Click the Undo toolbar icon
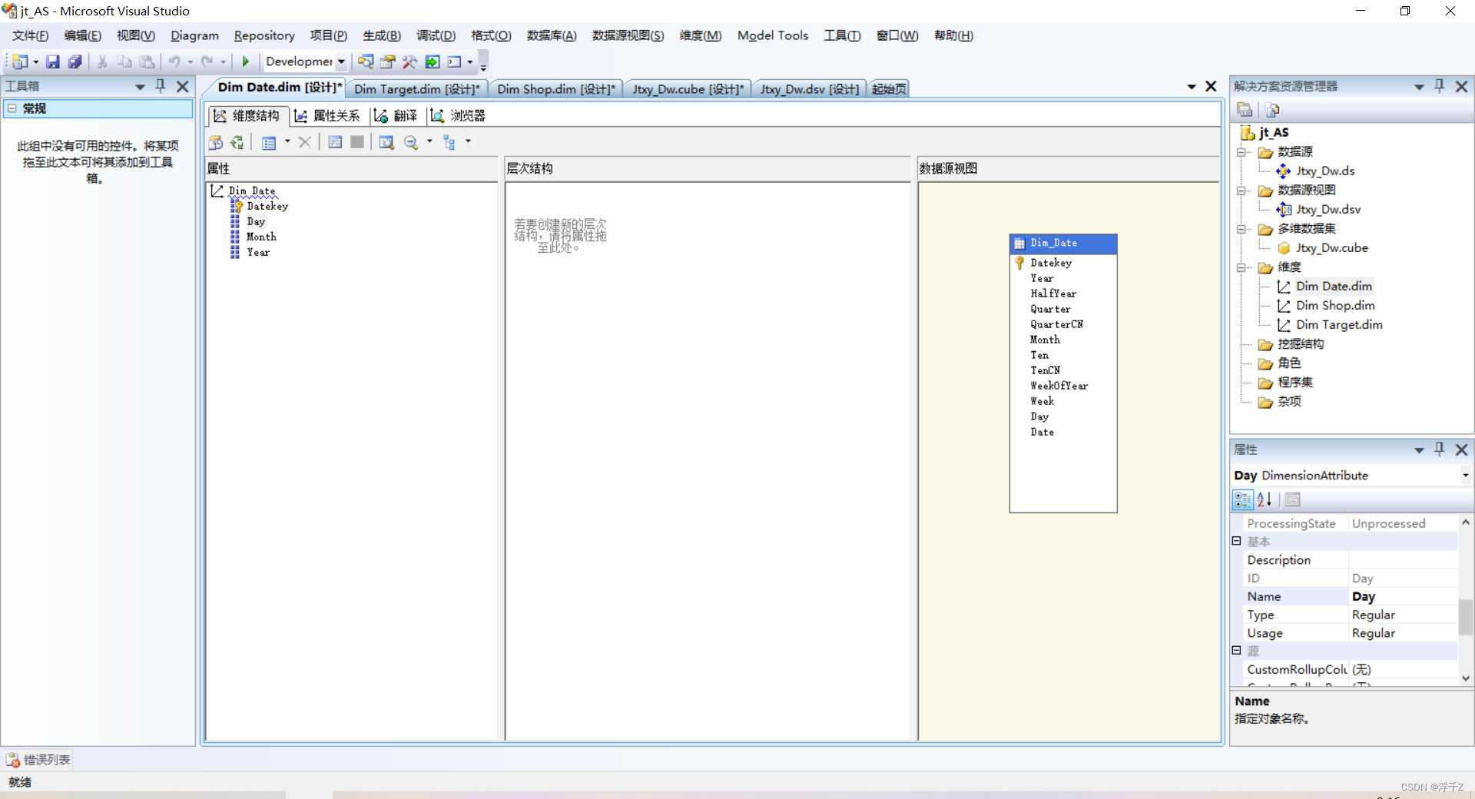 pyautogui.click(x=174, y=61)
